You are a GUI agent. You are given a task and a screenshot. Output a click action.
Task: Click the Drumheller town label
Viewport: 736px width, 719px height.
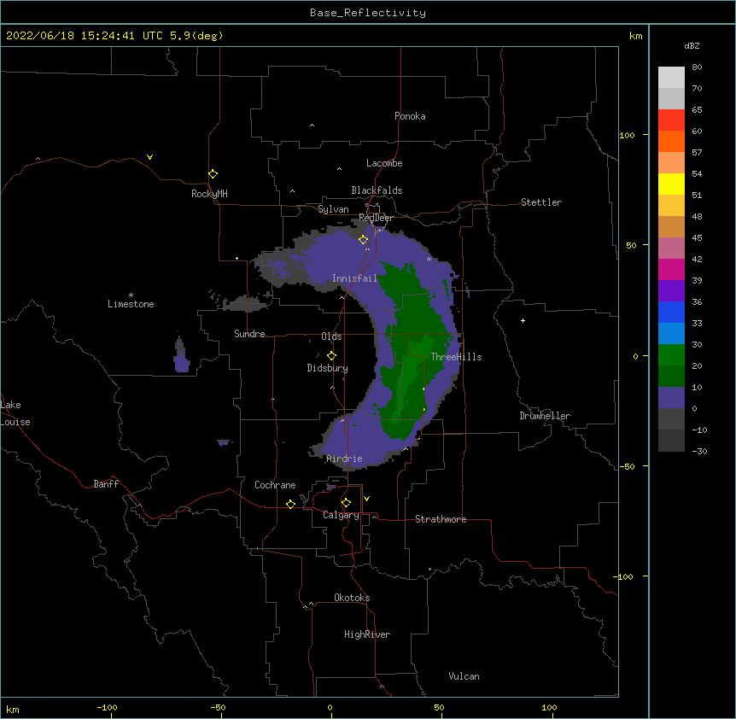click(545, 416)
